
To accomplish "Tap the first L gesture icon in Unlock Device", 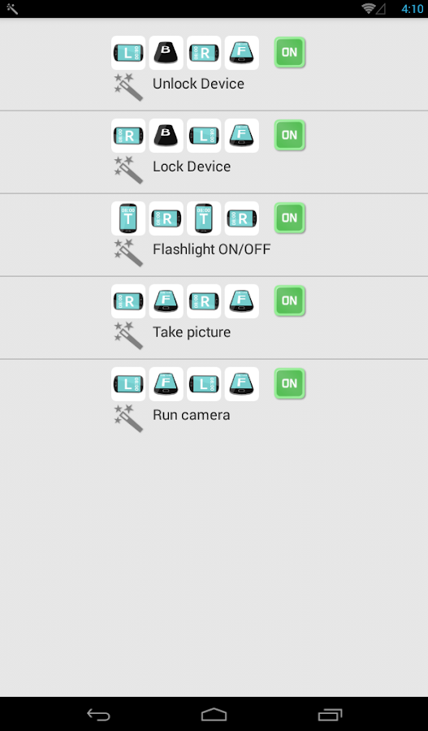I will click(x=128, y=53).
